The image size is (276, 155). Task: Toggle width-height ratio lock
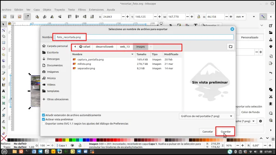click(x=199, y=17)
